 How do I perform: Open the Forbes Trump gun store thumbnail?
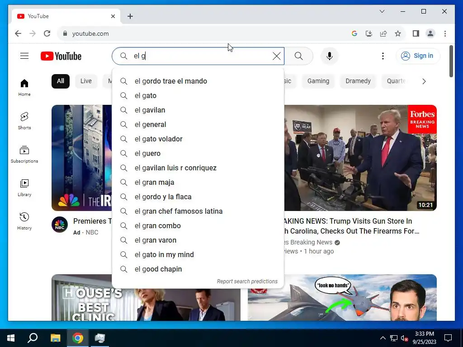tap(360, 158)
